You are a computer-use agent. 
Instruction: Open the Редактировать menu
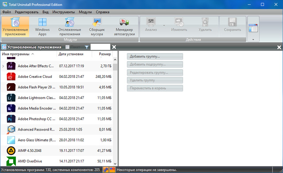pos(27,12)
